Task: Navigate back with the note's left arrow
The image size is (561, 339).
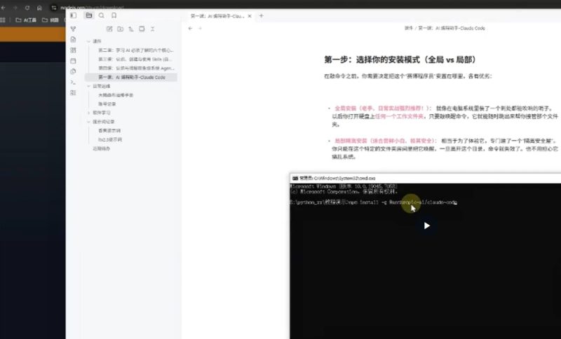Action: pos(190,28)
